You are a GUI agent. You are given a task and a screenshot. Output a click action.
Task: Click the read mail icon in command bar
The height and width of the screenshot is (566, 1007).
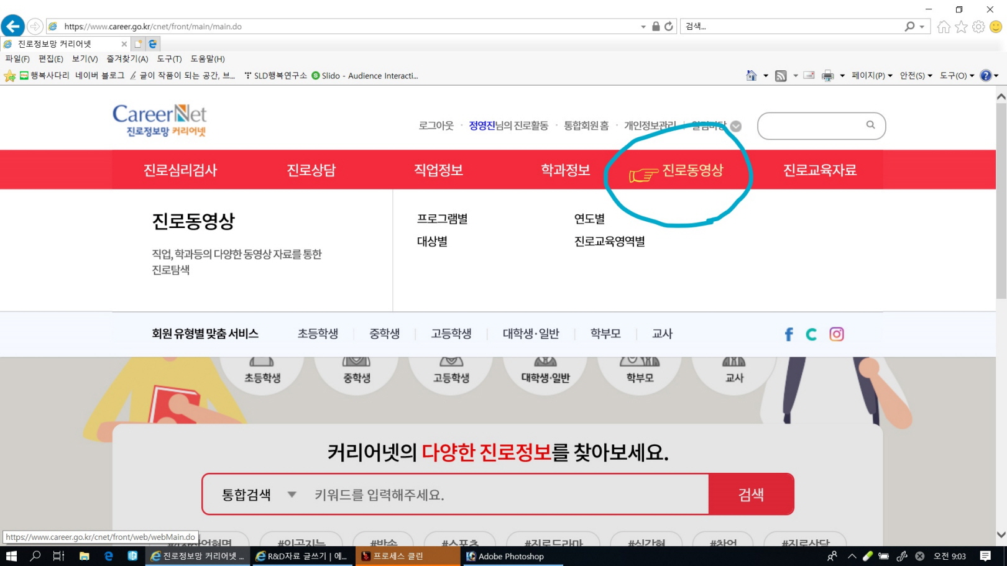click(809, 76)
